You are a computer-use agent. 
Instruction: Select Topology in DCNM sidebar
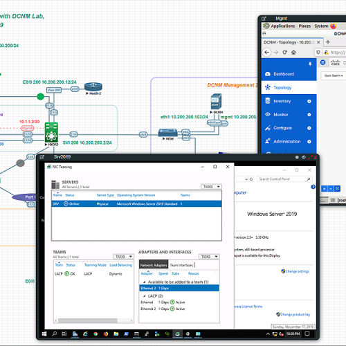(x=289, y=87)
